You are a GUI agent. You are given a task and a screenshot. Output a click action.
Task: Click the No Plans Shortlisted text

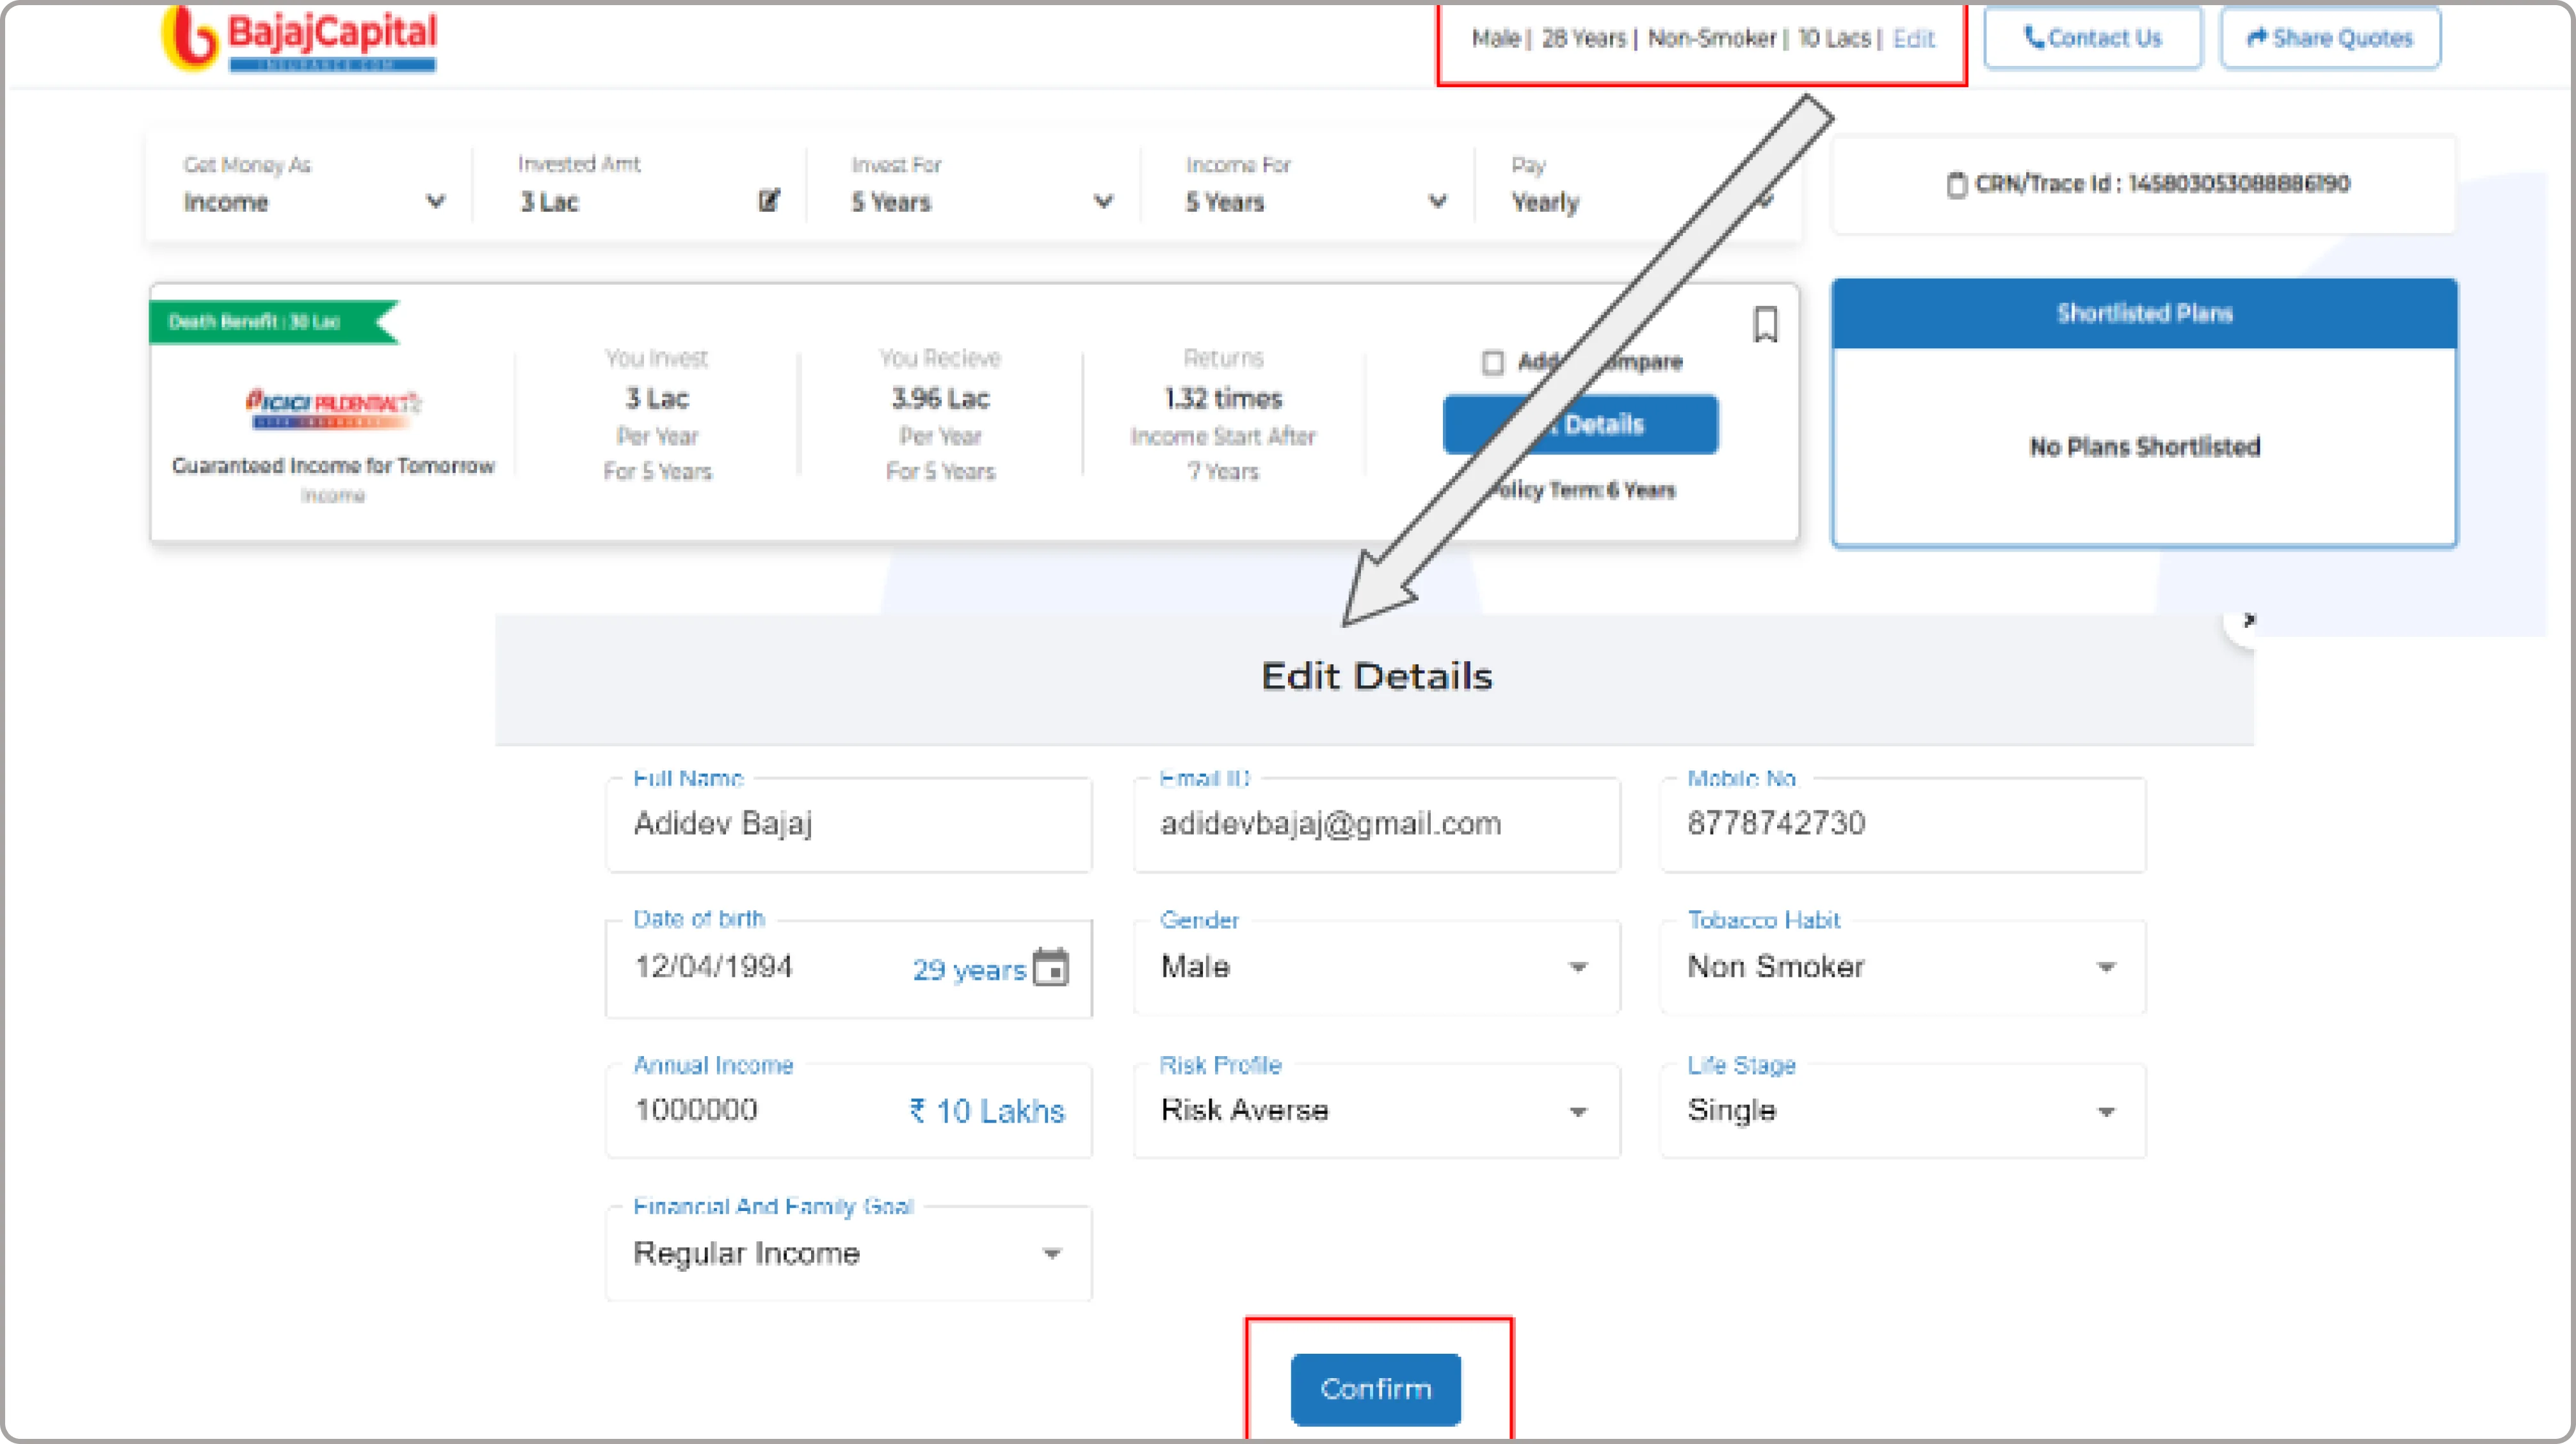pos(2144,447)
